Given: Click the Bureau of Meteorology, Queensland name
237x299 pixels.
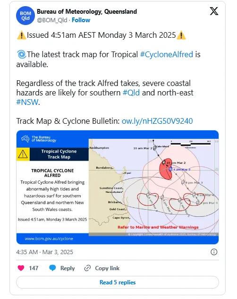Looking at the screenshot, I should (87, 11).
